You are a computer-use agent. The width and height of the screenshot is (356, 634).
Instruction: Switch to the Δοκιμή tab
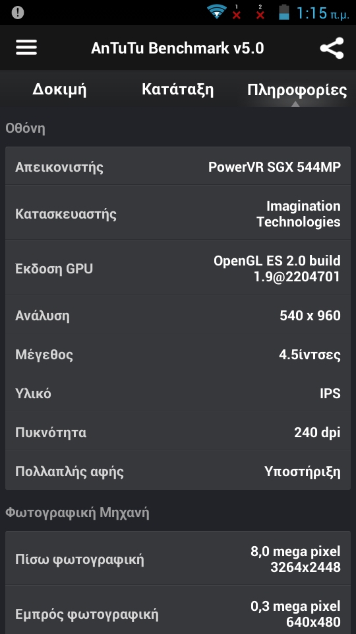pos(59,90)
